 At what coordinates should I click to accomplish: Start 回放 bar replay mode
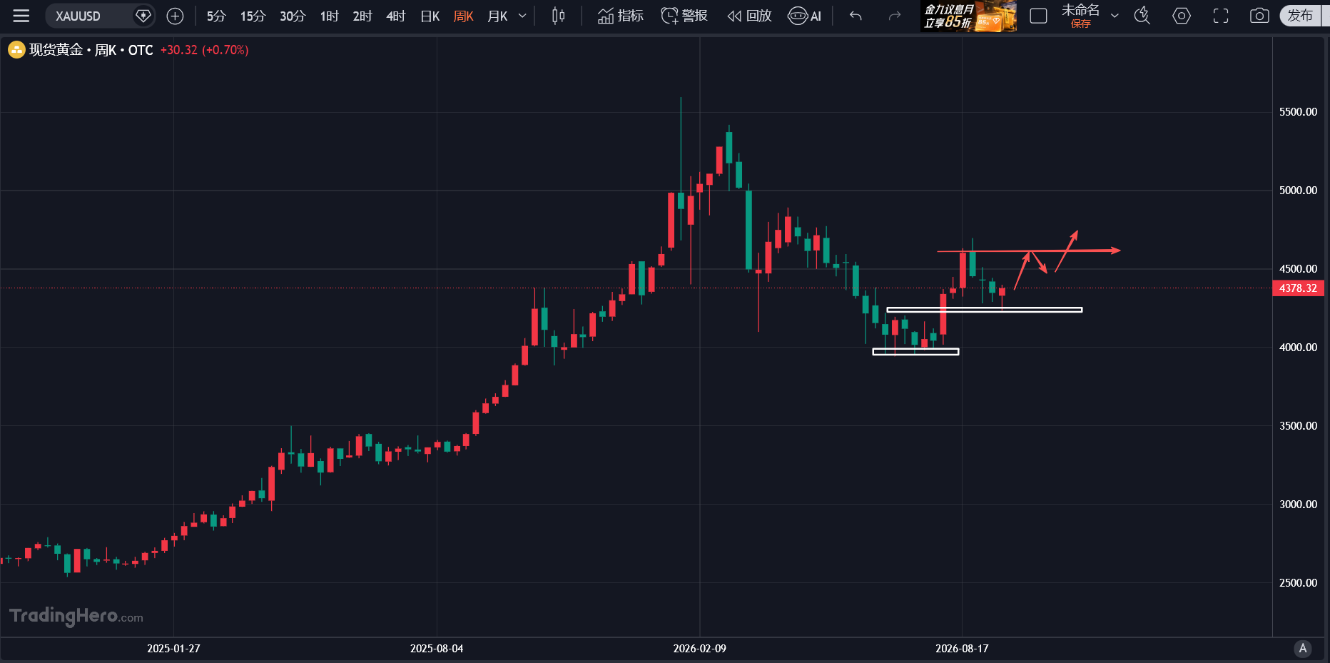click(749, 16)
